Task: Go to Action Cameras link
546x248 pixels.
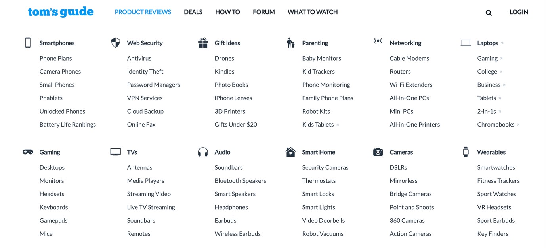Action: click(411, 233)
